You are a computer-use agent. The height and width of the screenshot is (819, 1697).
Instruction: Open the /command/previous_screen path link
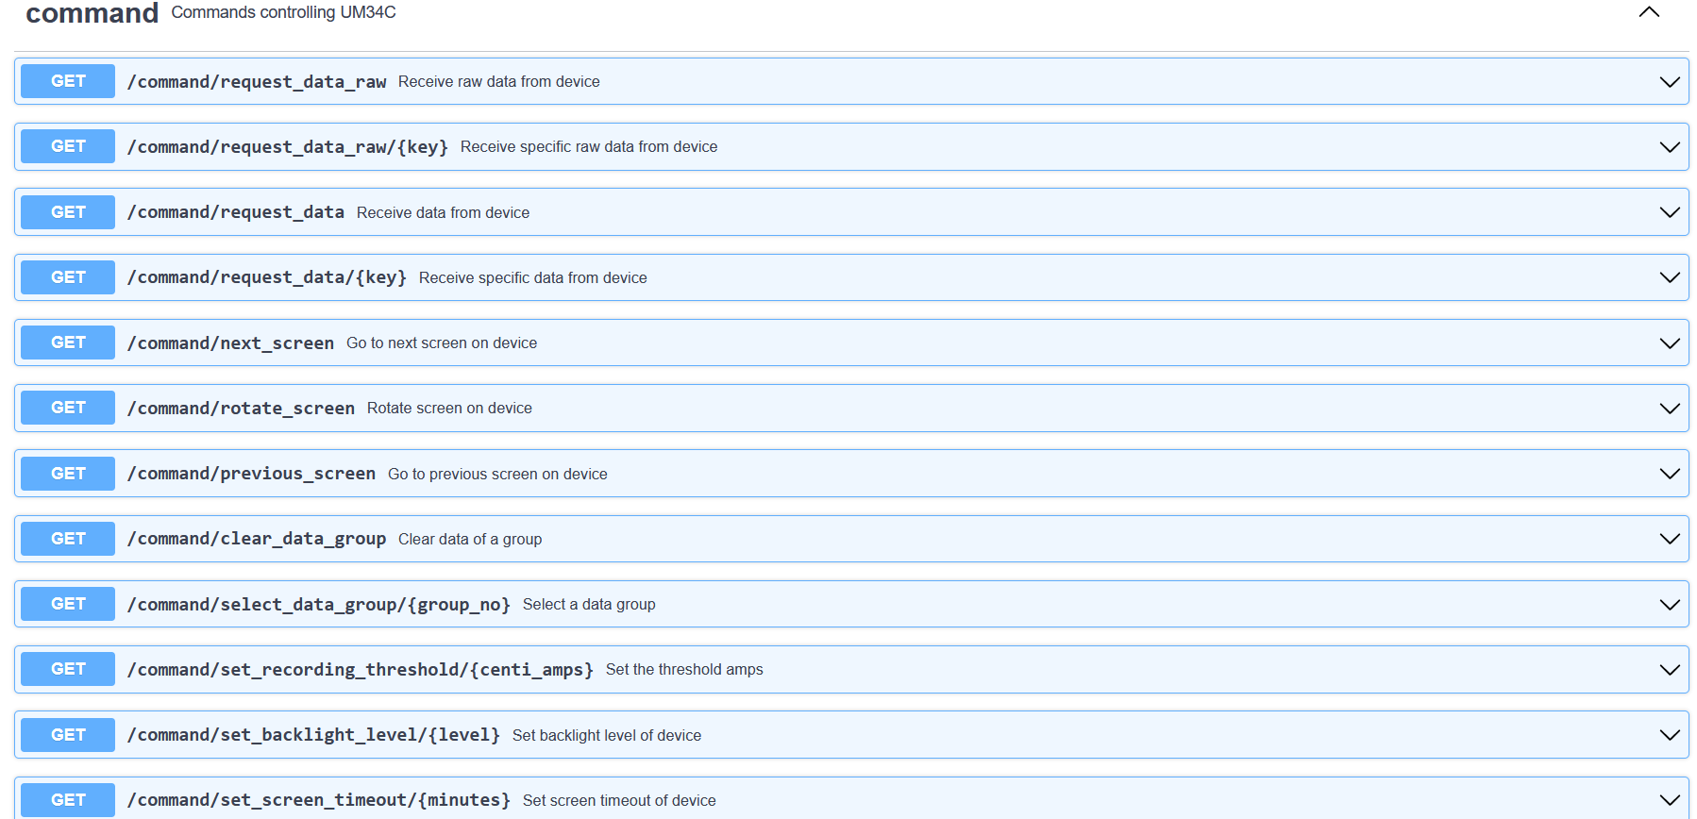point(251,474)
